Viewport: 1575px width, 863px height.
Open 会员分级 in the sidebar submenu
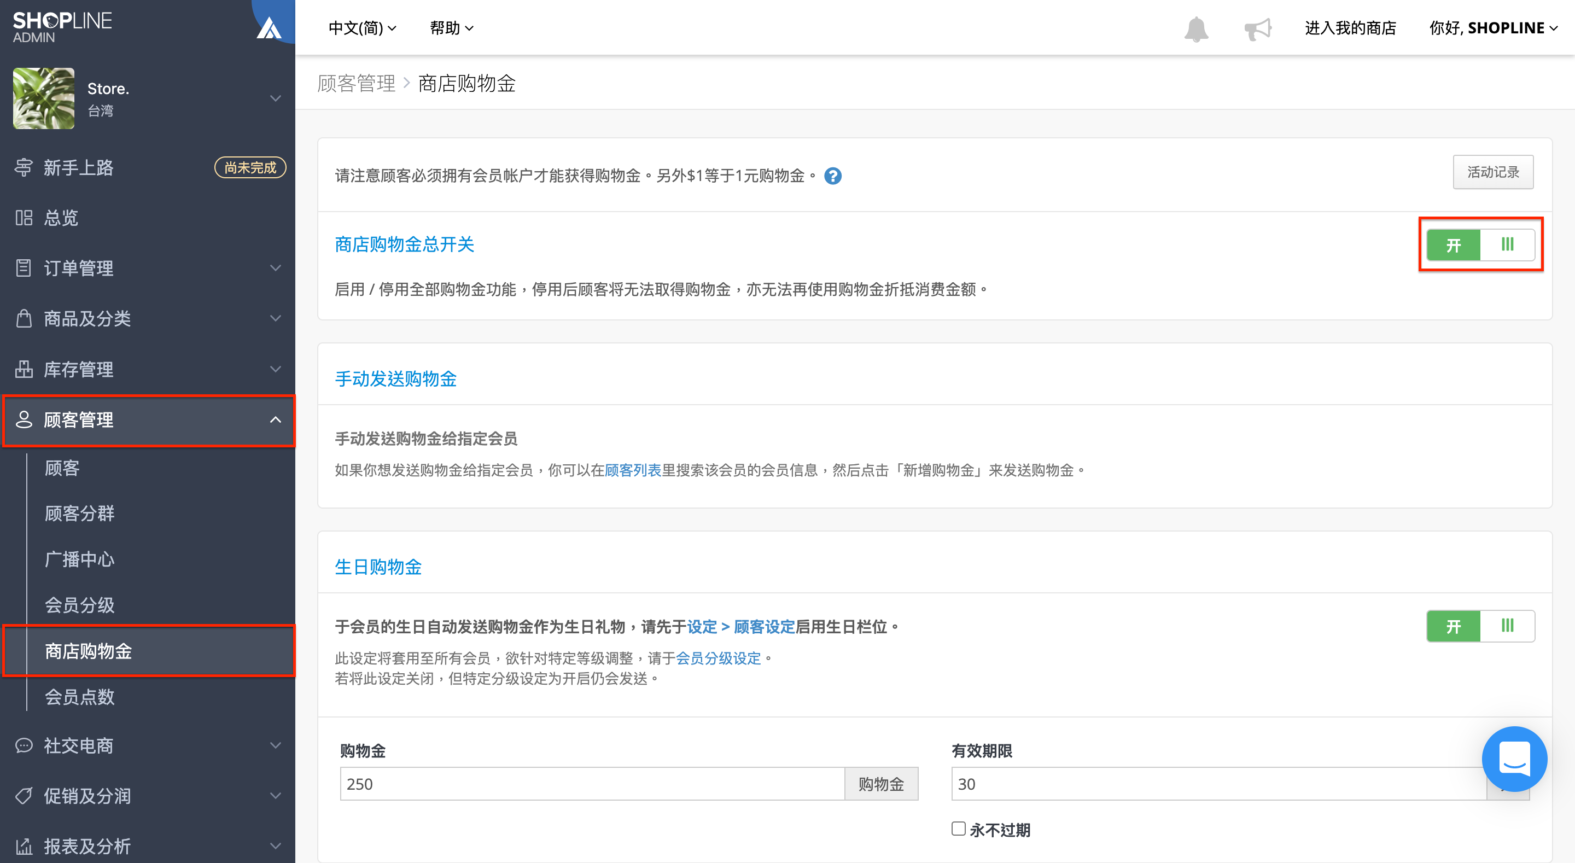pyautogui.click(x=79, y=605)
